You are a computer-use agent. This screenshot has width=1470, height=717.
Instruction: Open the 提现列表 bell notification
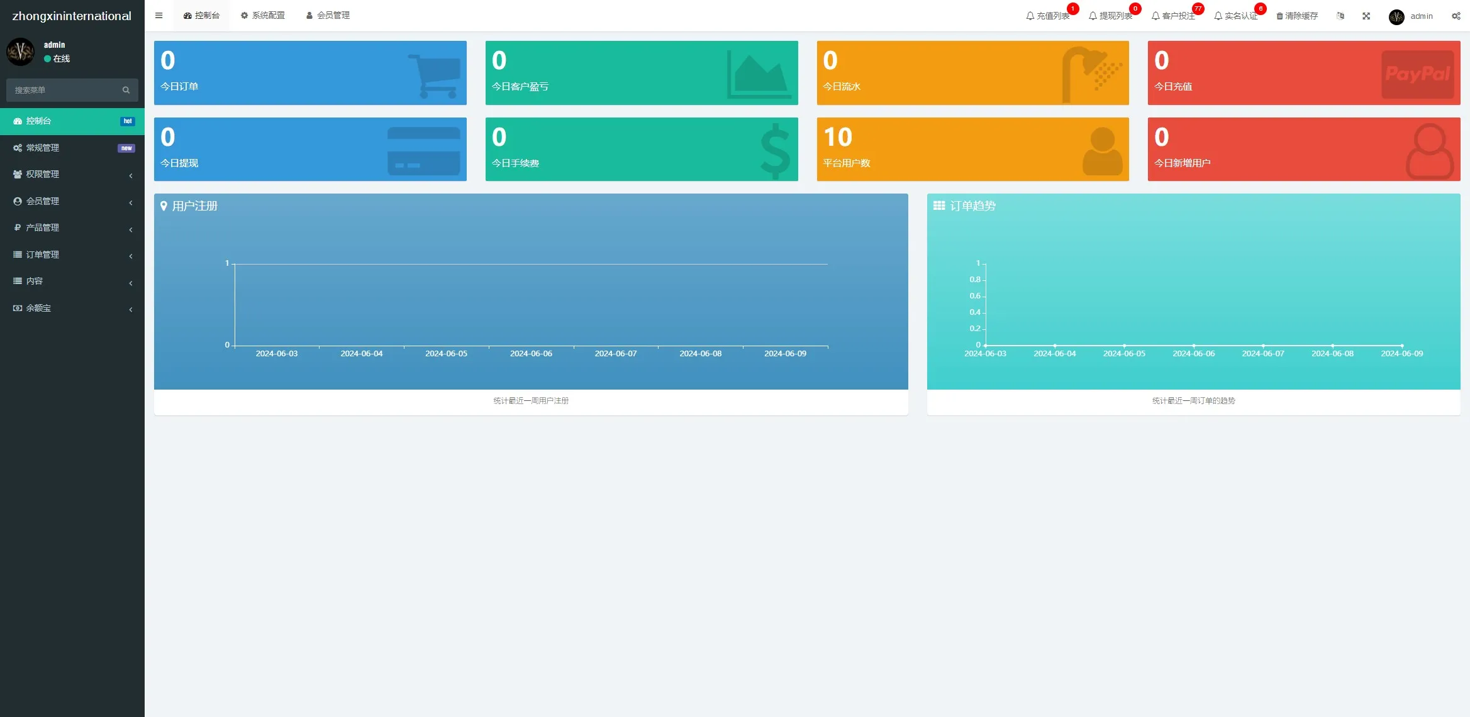pyautogui.click(x=1111, y=16)
